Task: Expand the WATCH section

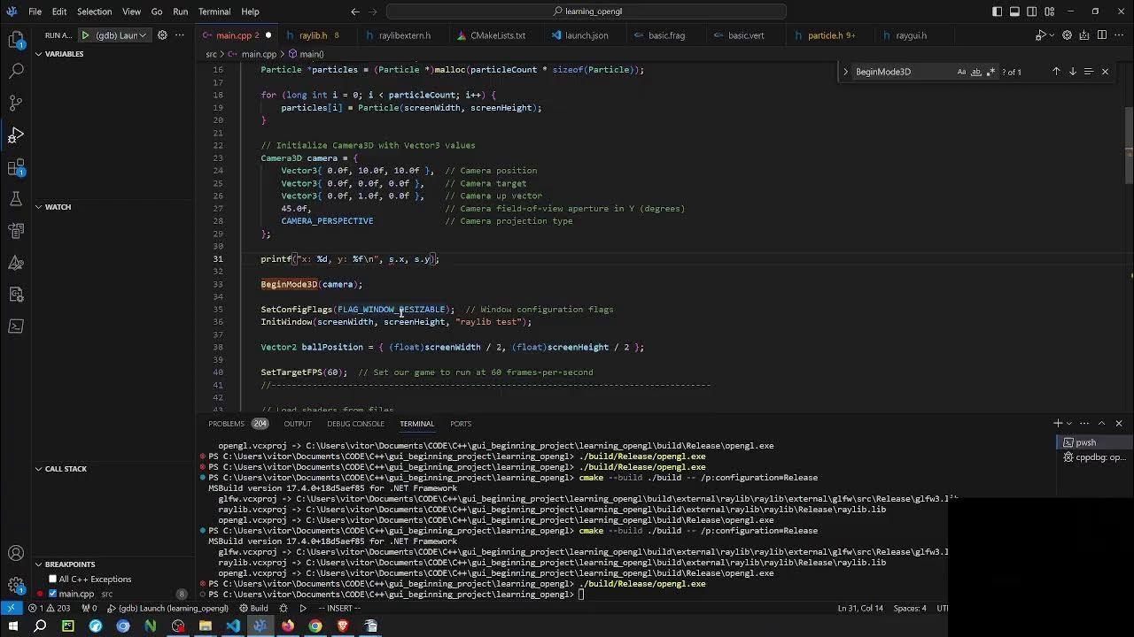Action: click(113, 207)
